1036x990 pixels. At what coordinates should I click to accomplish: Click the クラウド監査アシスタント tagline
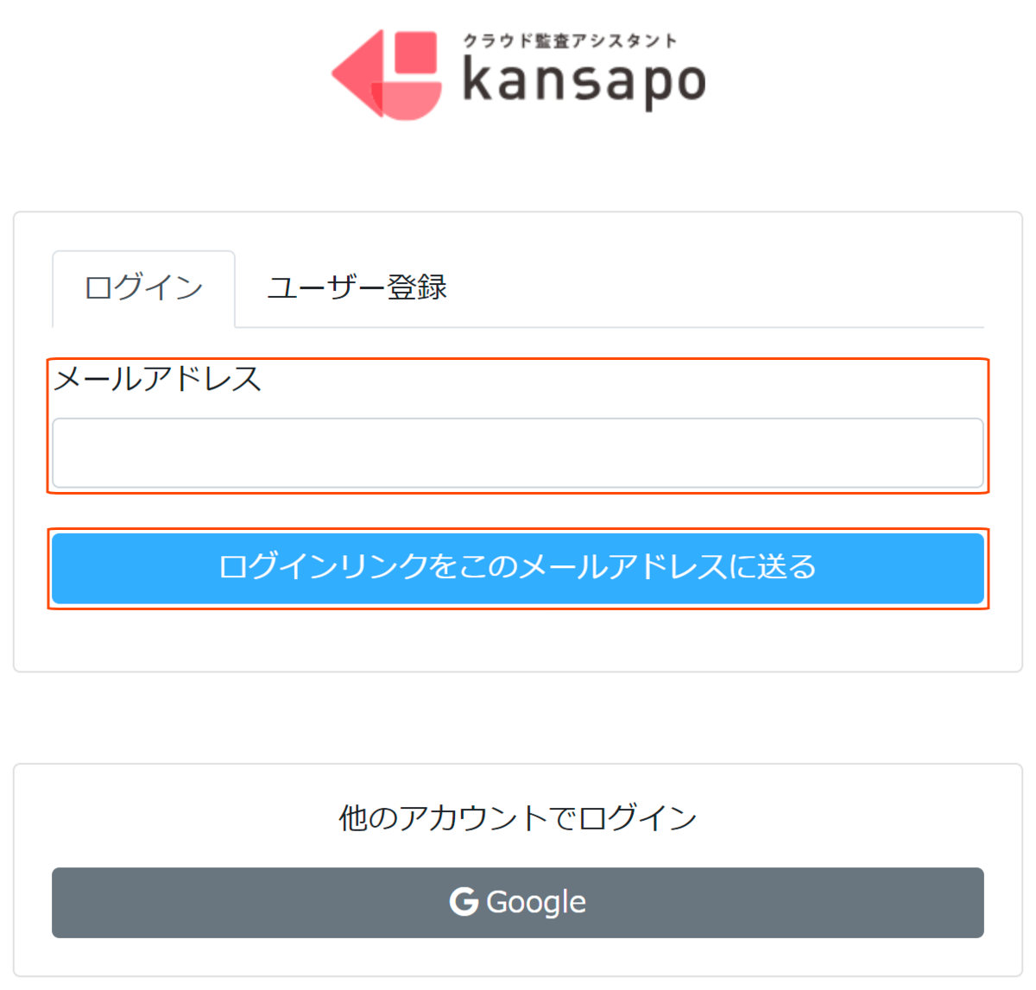click(570, 41)
